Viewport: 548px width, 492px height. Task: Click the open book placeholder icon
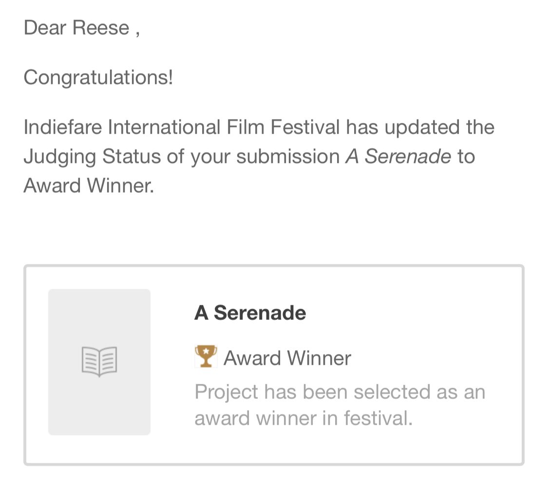[99, 361]
